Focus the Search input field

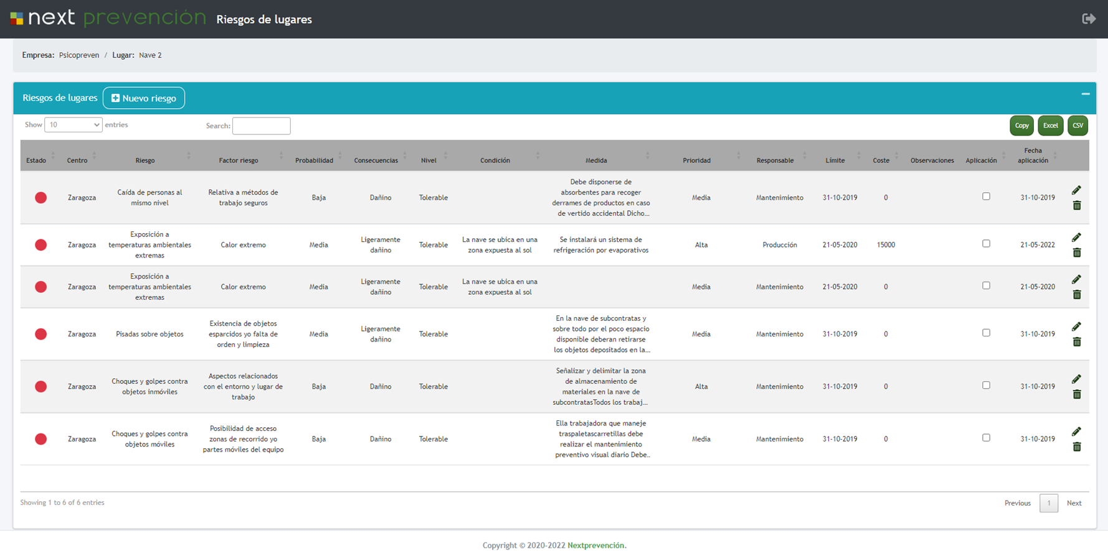pos(261,126)
